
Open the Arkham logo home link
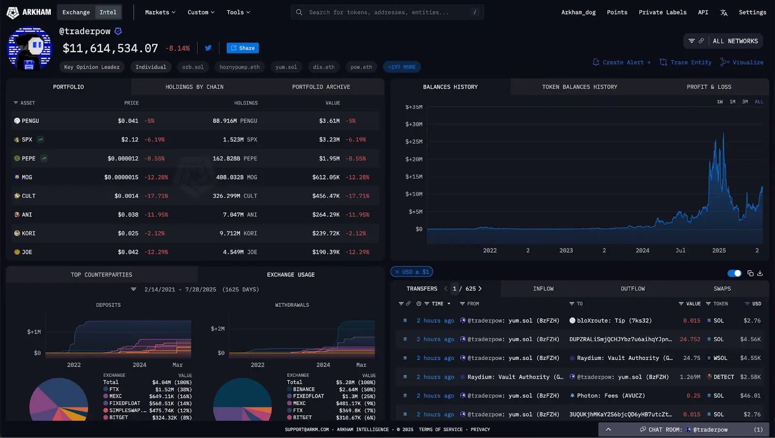29,12
